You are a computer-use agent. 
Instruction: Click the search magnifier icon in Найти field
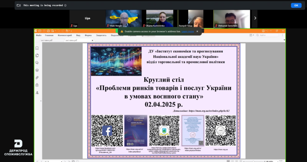(258, 35)
